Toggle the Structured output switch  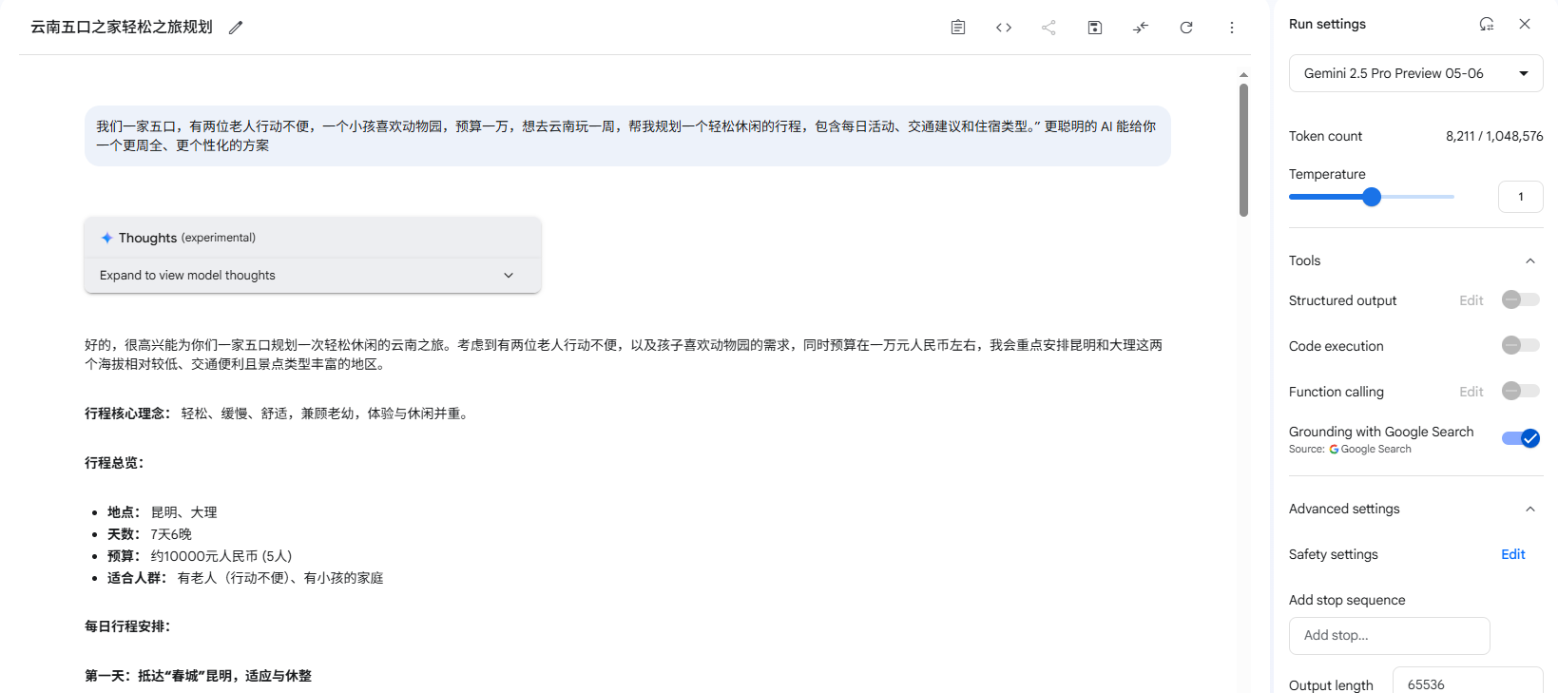coord(1520,299)
